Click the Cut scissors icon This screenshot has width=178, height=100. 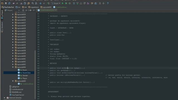point(21,3)
